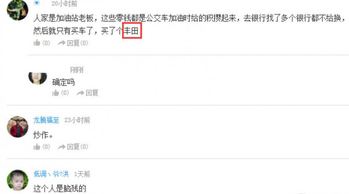The height and width of the screenshot is (194, 349).
Task: Open the username link 低调丶爷?洪
Action: click(x=51, y=174)
